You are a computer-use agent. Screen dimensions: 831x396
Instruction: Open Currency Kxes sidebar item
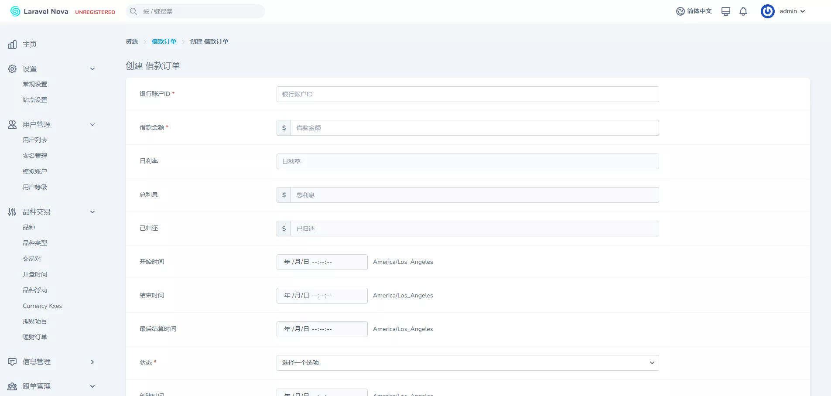pyautogui.click(x=42, y=306)
